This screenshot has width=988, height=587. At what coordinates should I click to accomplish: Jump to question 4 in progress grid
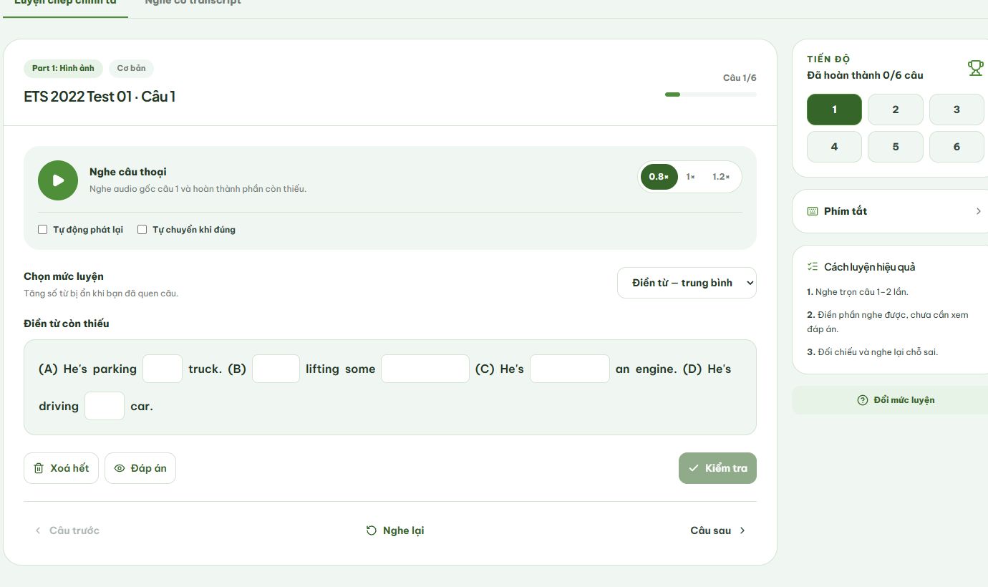834,147
